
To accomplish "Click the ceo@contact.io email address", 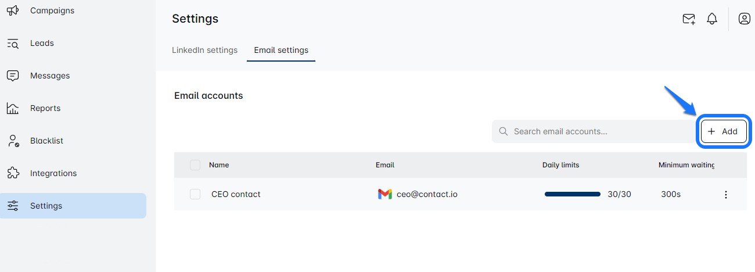I will 427,194.
